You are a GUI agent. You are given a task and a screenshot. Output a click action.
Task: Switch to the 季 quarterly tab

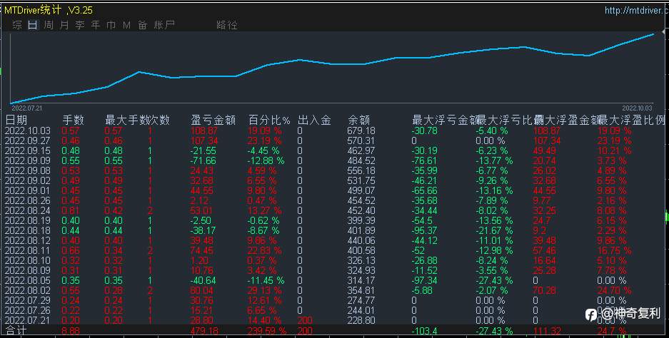tap(80, 25)
